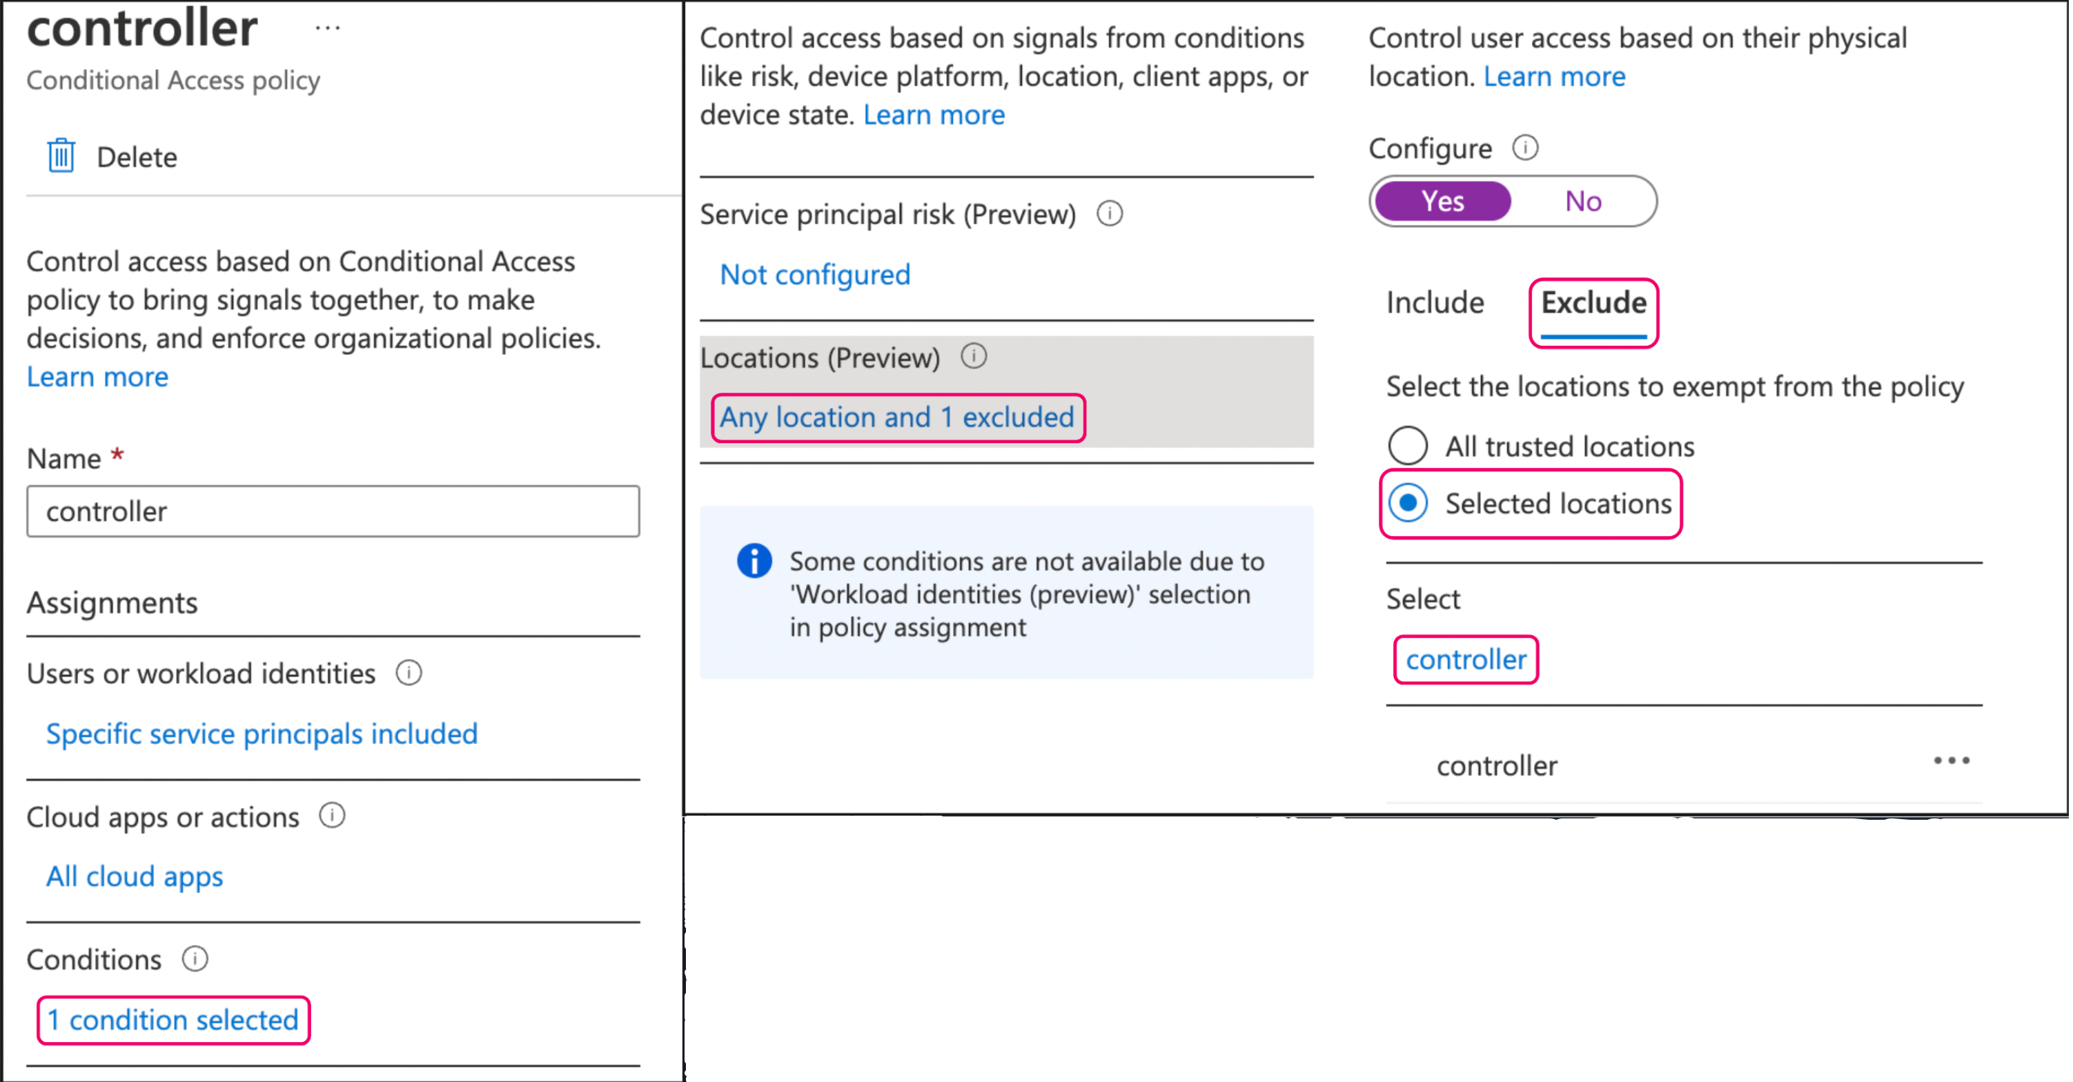Switch to the Include tab

click(1435, 304)
